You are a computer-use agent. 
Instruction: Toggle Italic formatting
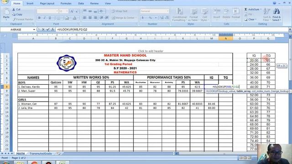coord(45,18)
